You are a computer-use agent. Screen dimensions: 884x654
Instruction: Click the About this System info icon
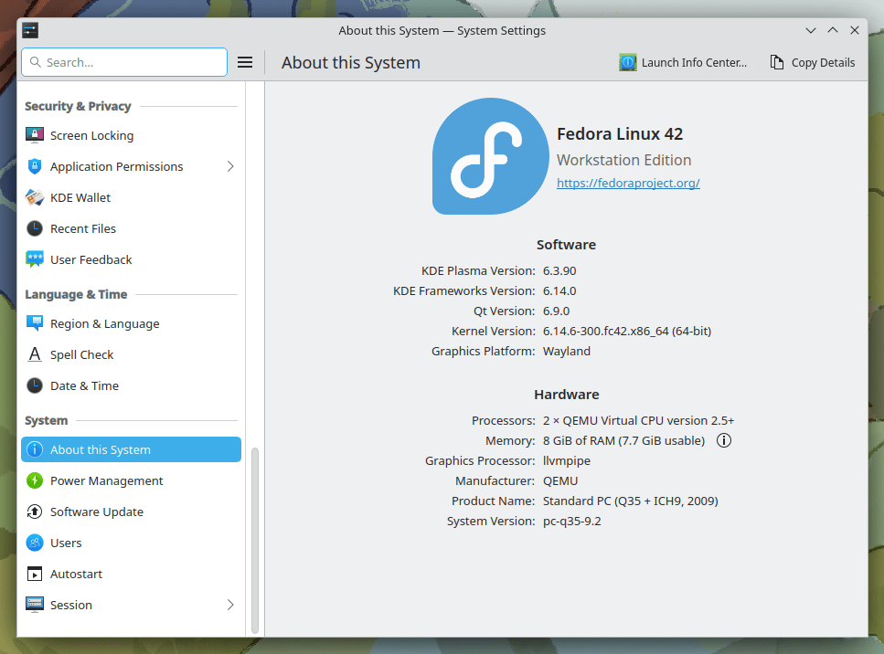click(x=35, y=449)
